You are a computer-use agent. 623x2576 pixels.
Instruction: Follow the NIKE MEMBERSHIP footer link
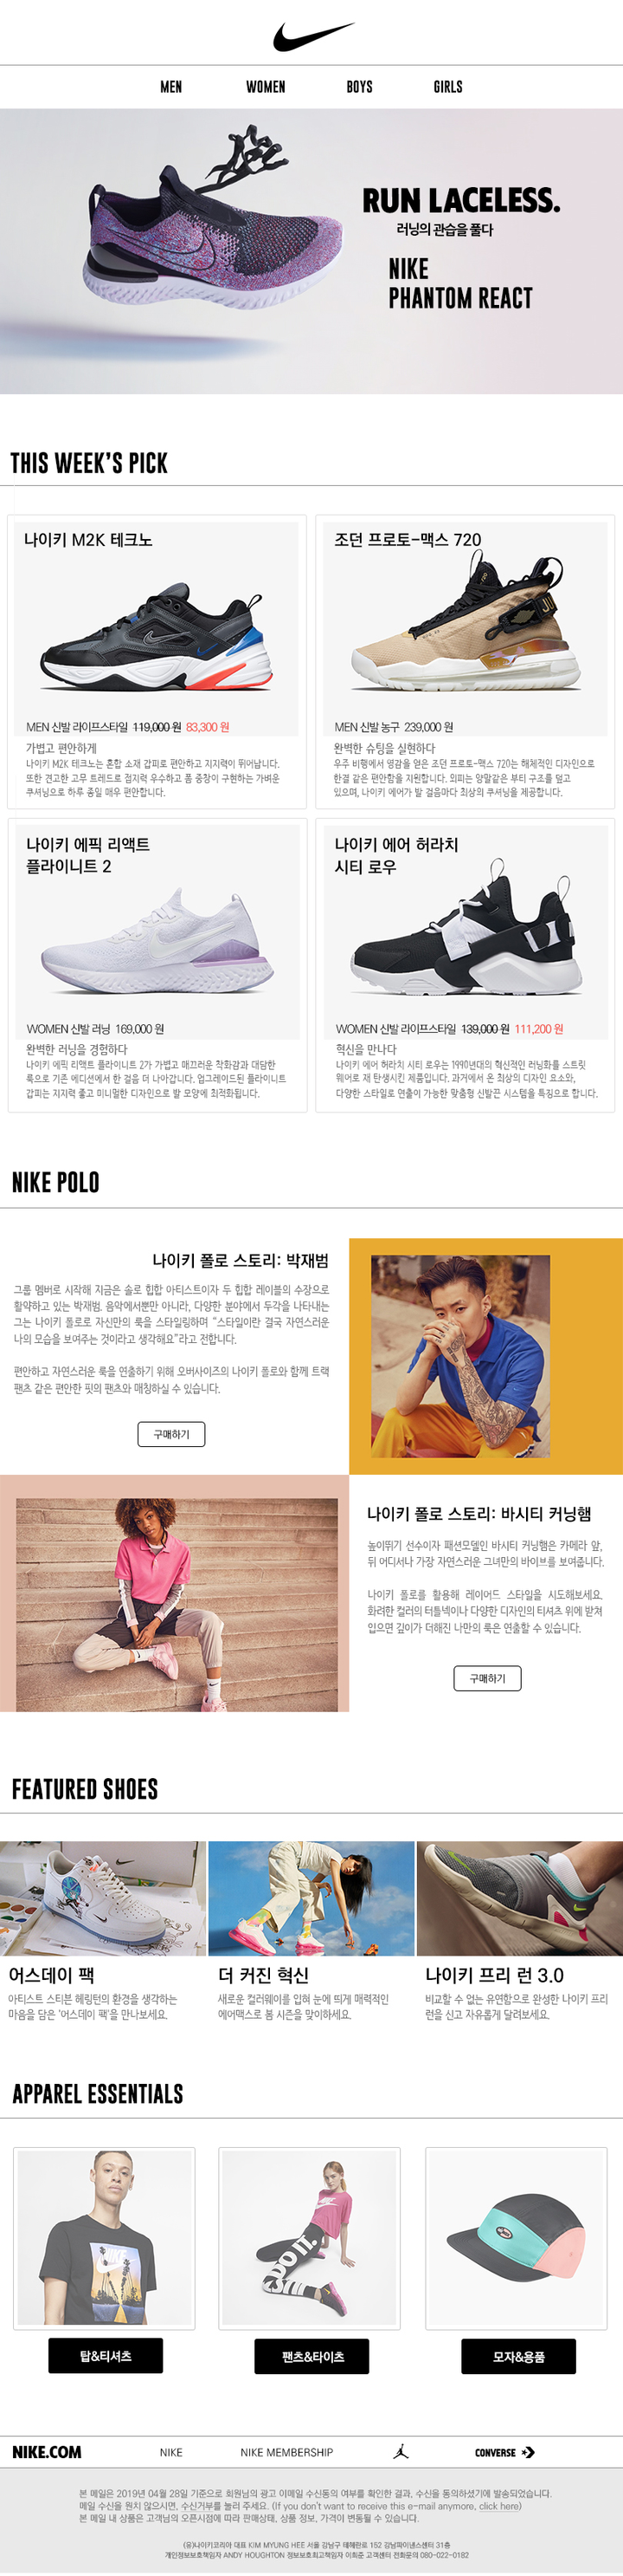click(286, 2452)
